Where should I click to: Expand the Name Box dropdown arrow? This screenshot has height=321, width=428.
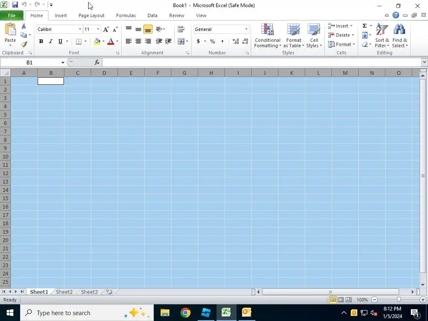[63, 63]
